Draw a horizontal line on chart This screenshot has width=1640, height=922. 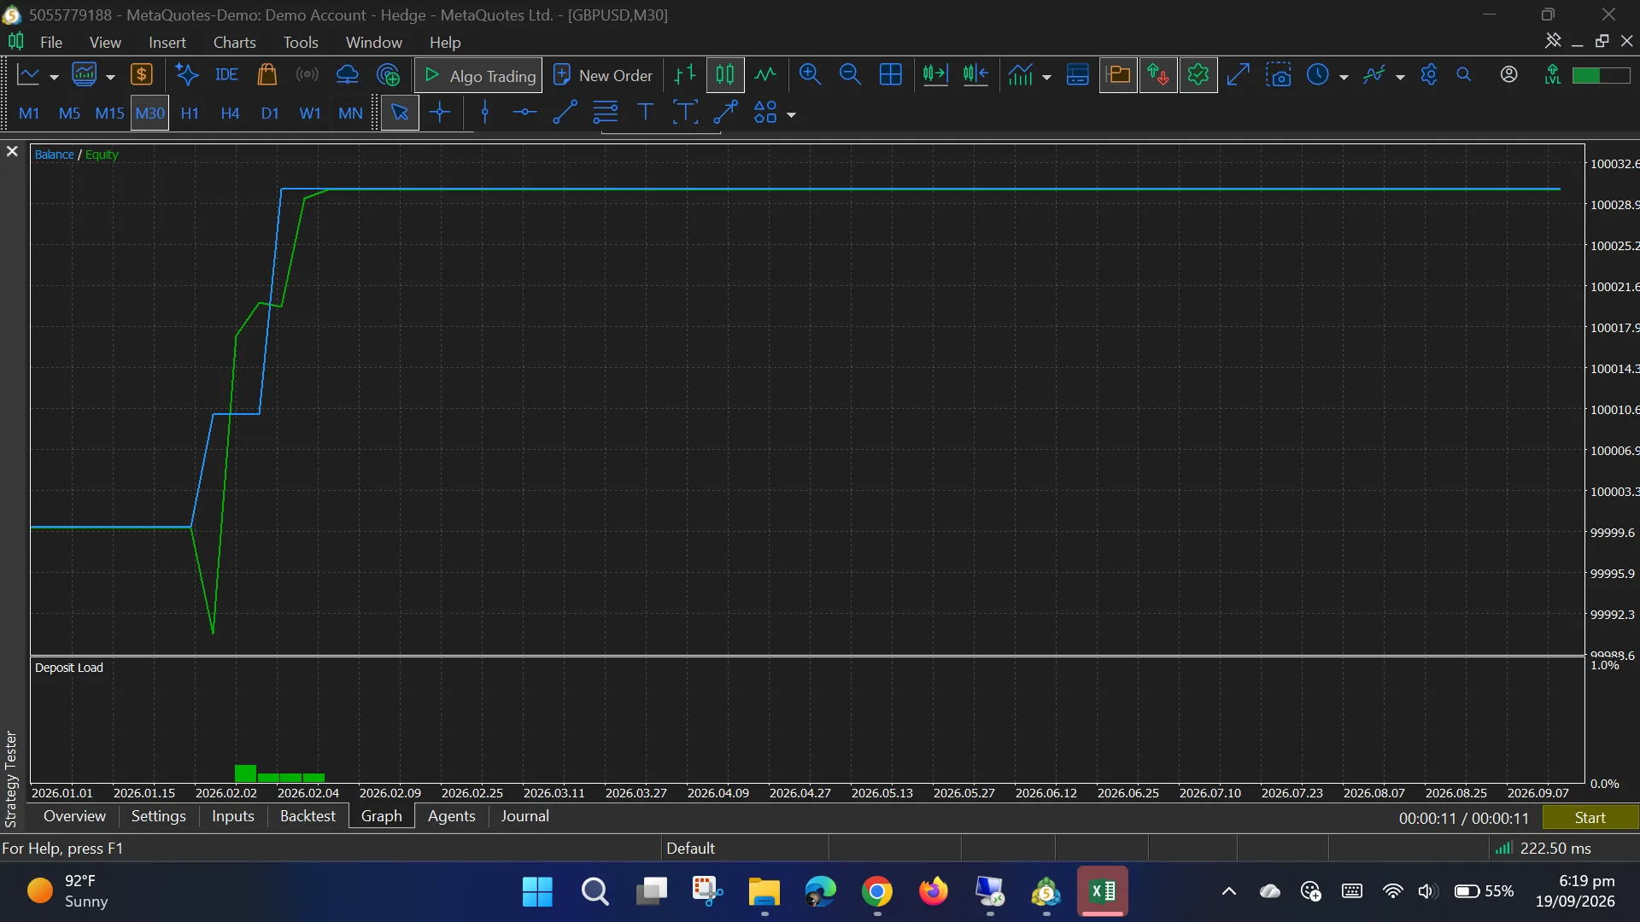click(524, 113)
